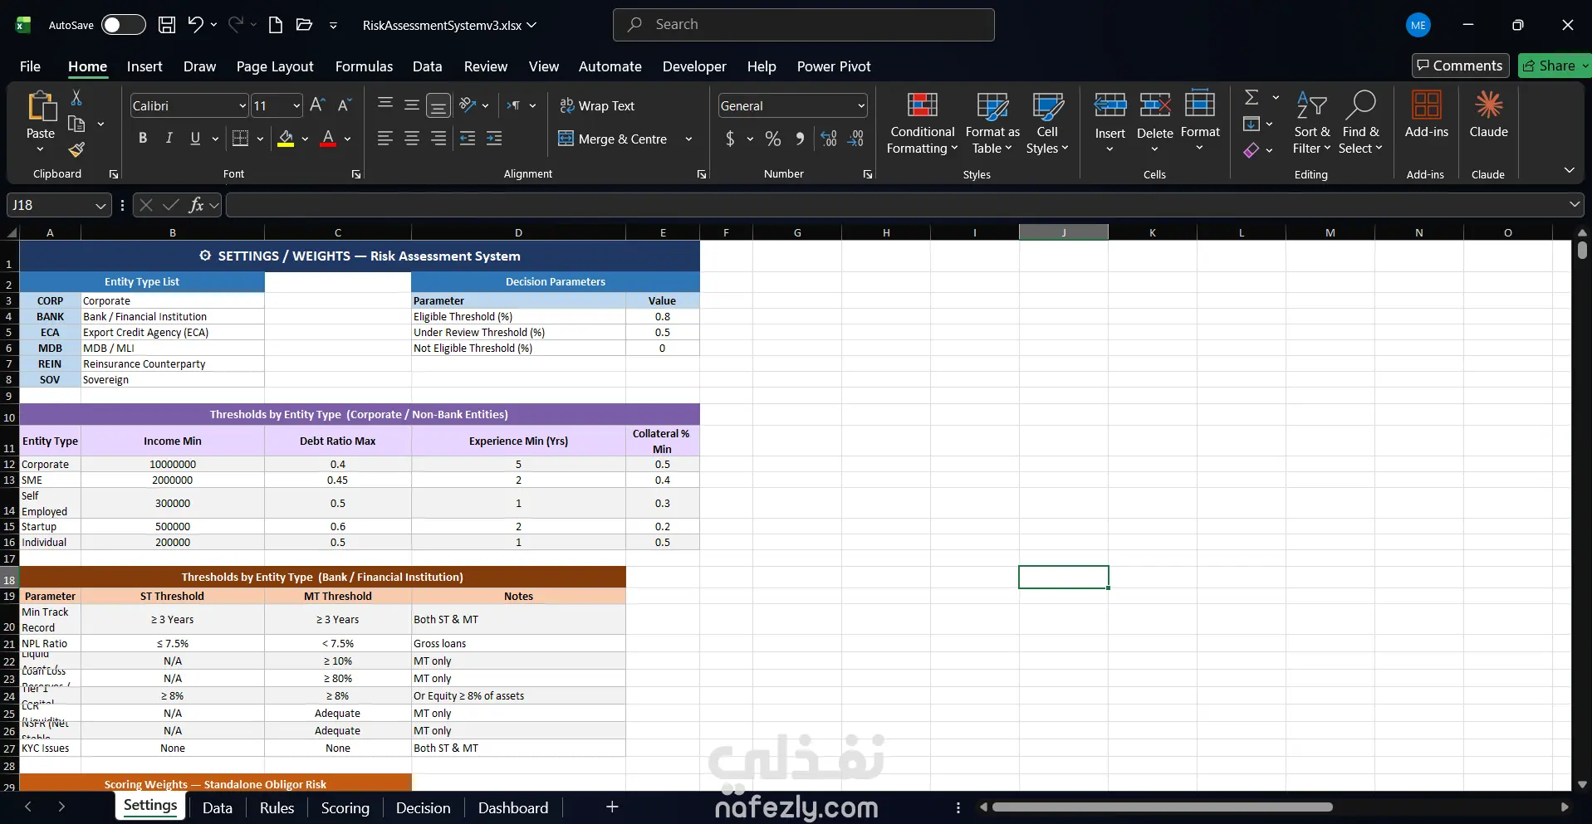
Task: Select the Format Painter brush
Action: (76, 149)
